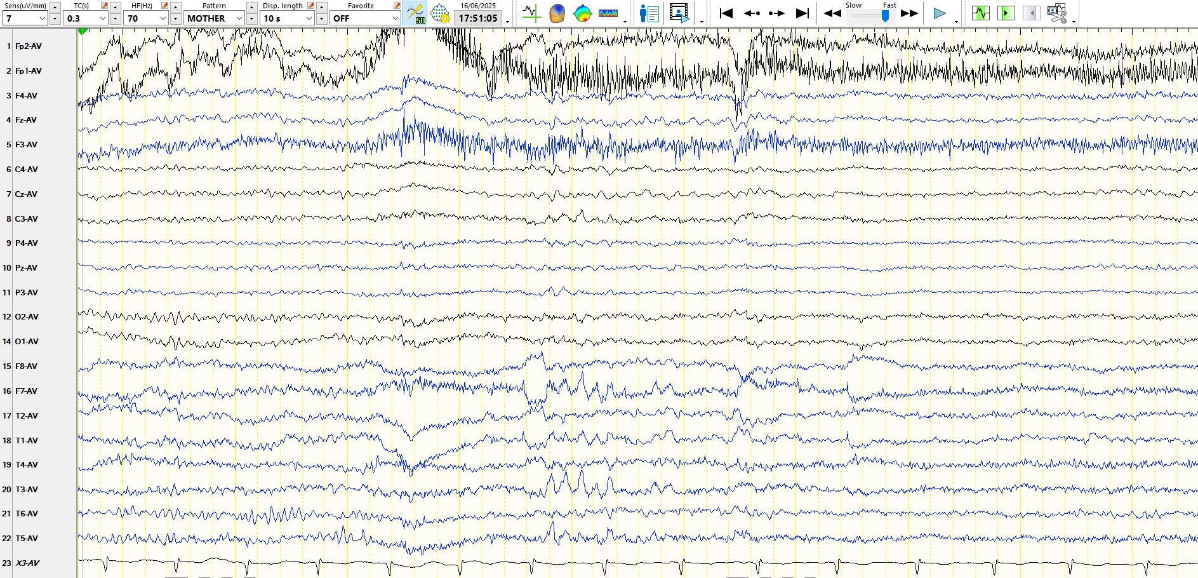Open the Disp. length dropdown
This screenshot has width=1198, height=578.
(288, 18)
